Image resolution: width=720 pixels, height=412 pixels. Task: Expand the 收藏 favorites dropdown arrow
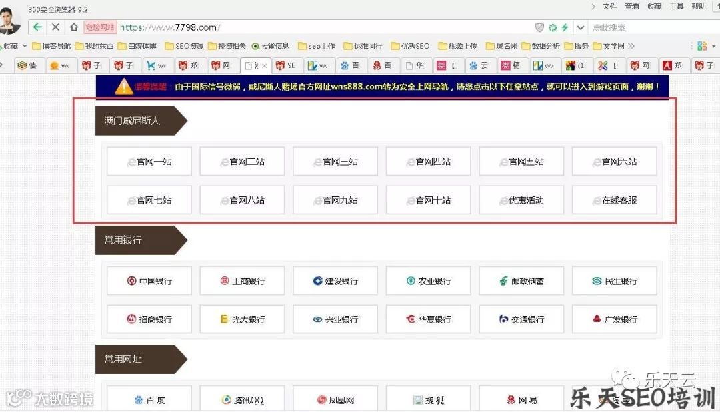click(25, 46)
